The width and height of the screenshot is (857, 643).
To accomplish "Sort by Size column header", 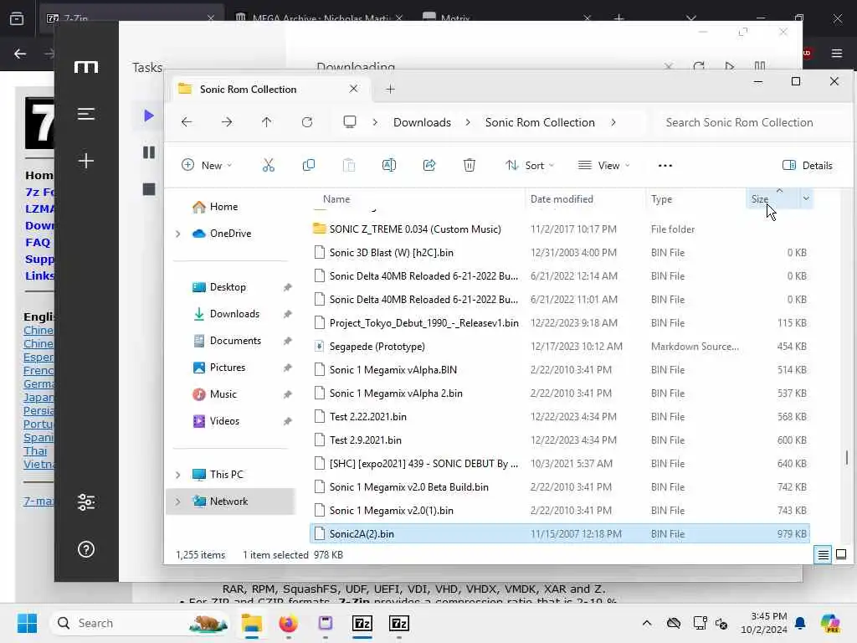I will (x=760, y=199).
